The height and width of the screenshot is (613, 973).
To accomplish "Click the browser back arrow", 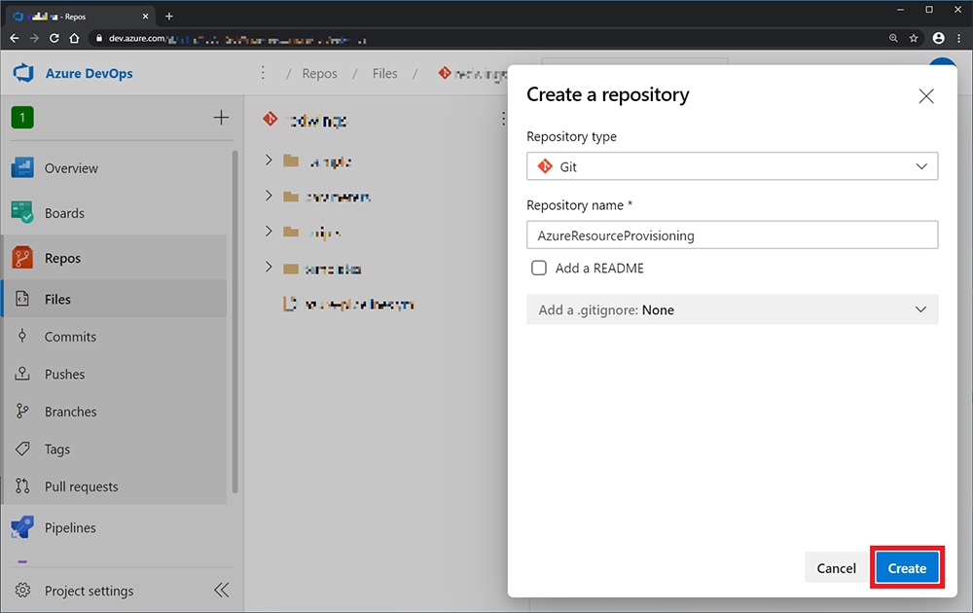I will pyautogui.click(x=15, y=39).
